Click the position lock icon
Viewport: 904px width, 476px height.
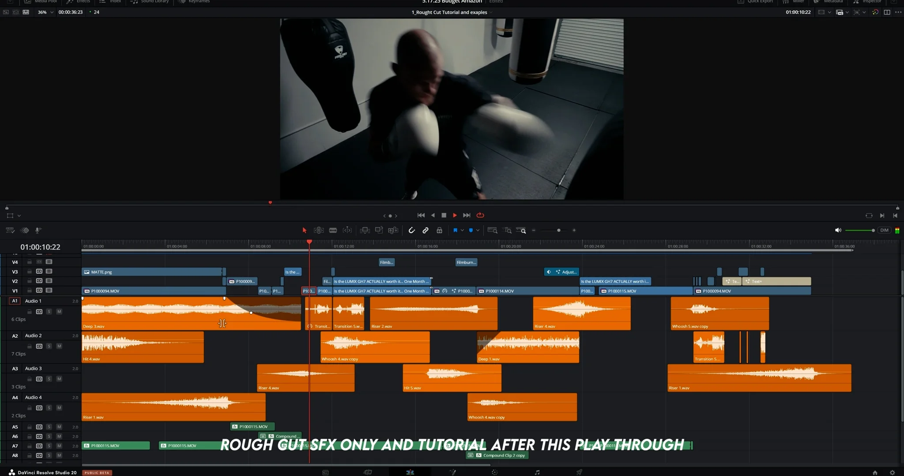(439, 230)
